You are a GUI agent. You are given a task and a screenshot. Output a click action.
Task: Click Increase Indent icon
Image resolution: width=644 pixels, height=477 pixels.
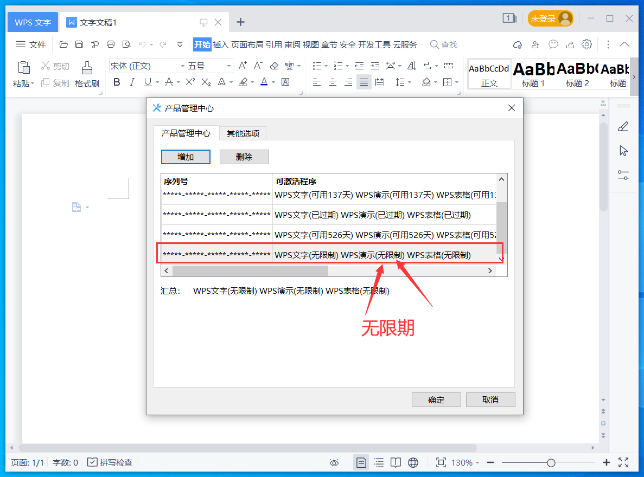375,66
